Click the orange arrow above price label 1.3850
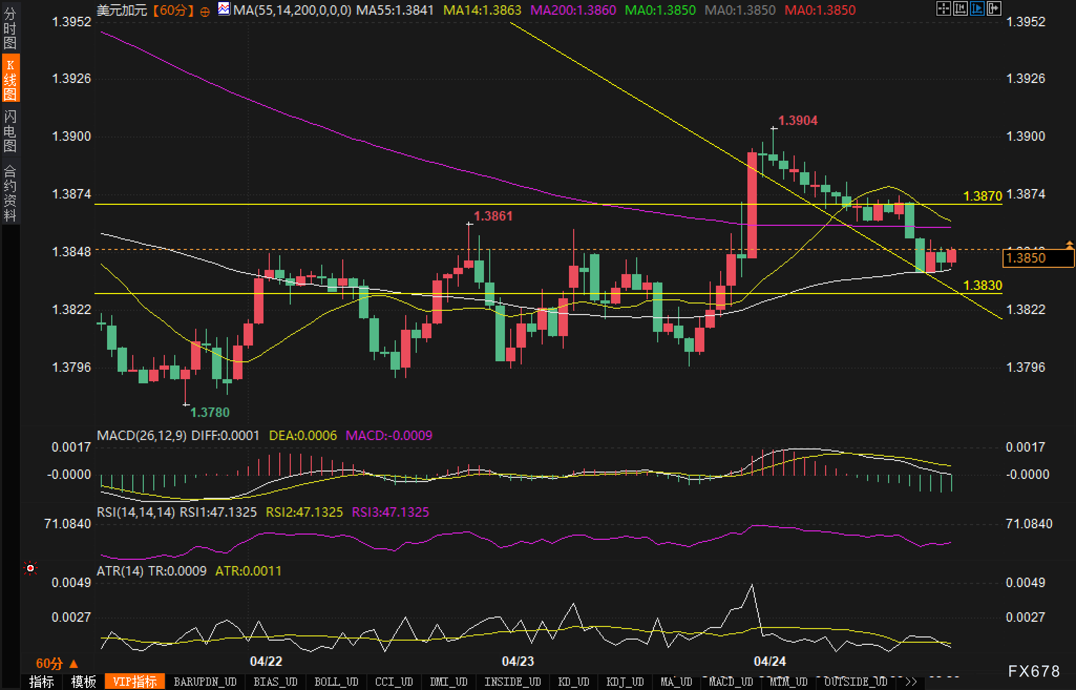 click(1069, 244)
